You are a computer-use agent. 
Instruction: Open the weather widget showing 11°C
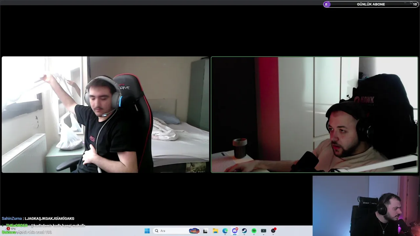(x=11, y=229)
